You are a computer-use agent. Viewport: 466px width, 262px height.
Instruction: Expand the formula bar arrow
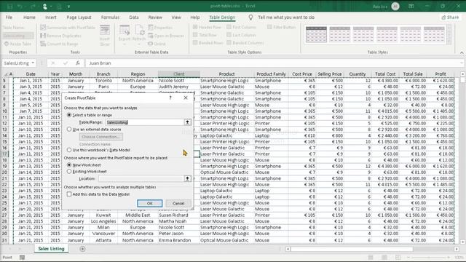[461, 63]
